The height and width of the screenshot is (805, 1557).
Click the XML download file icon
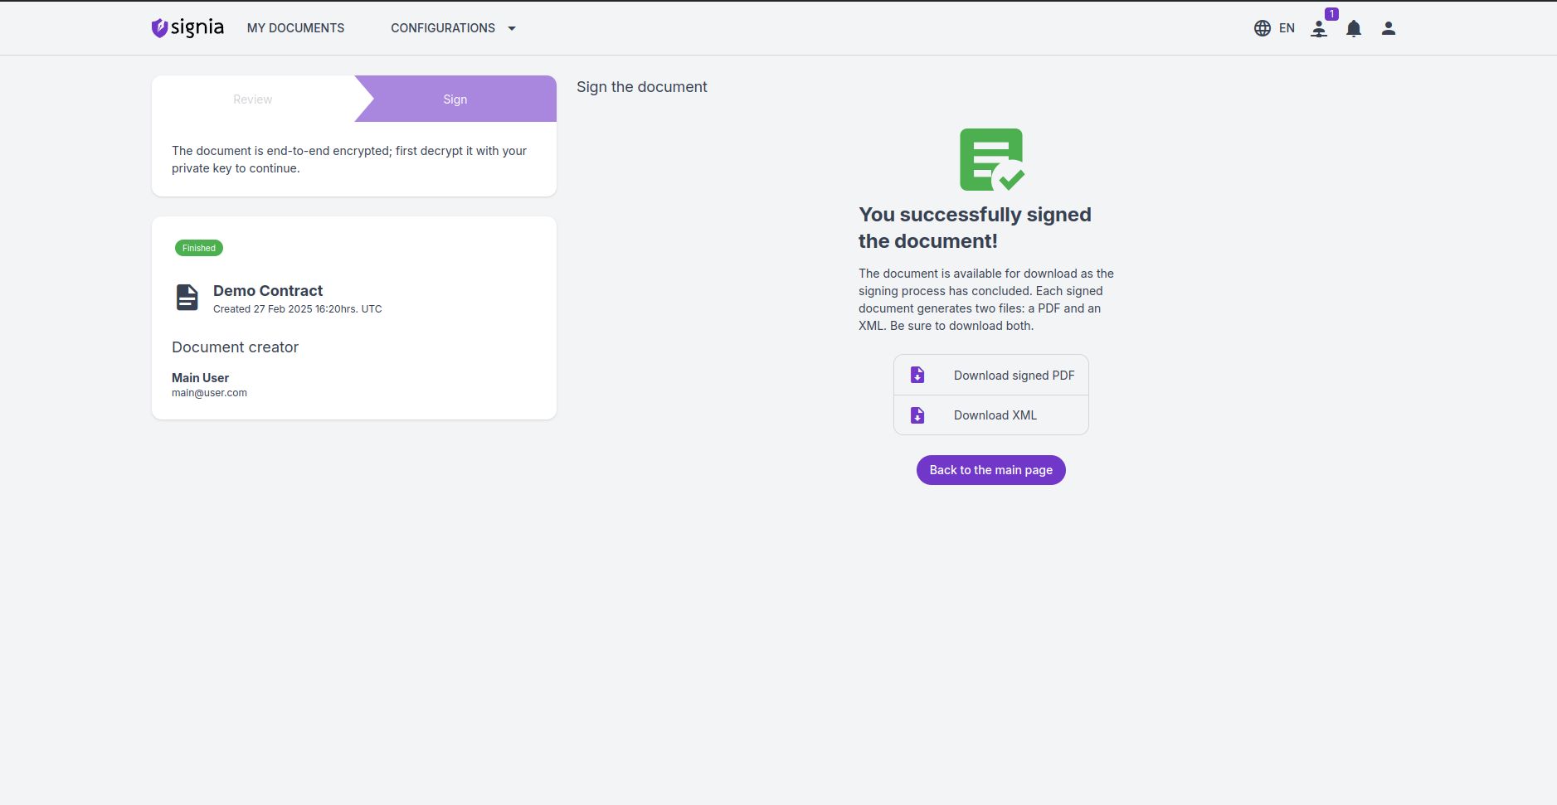tap(917, 415)
